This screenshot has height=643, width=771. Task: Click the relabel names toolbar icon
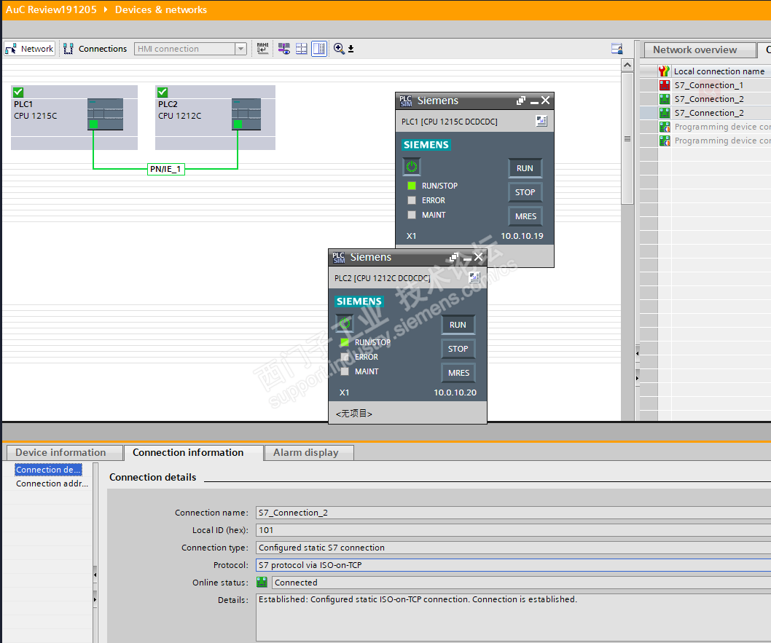coord(262,48)
